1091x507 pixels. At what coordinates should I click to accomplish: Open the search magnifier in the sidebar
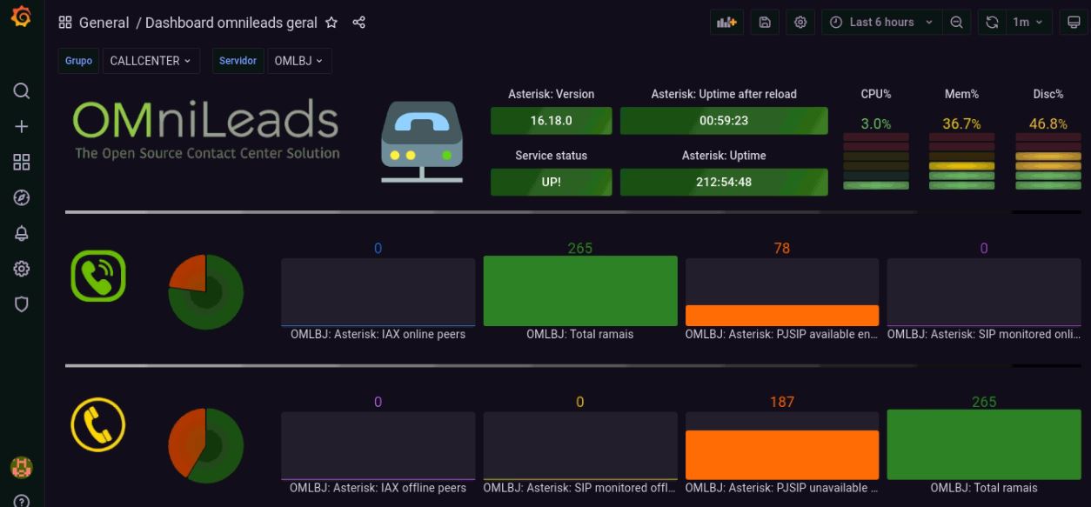(x=22, y=91)
